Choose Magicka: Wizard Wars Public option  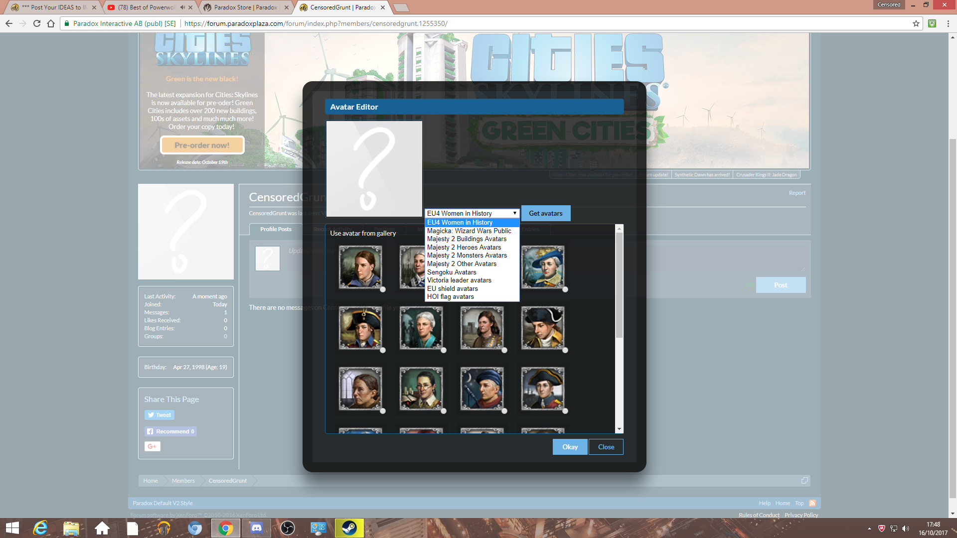click(x=472, y=231)
